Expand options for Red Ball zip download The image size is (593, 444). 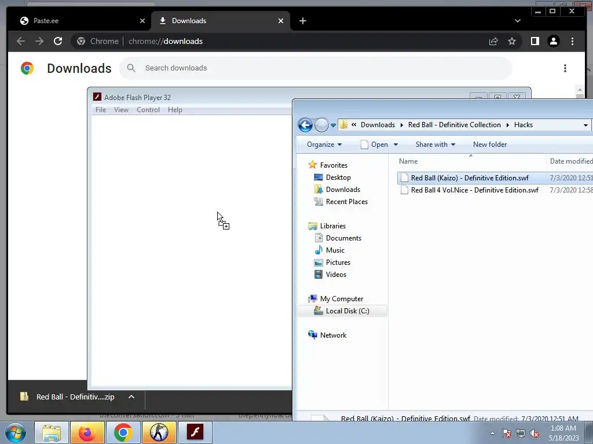[131, 397]
